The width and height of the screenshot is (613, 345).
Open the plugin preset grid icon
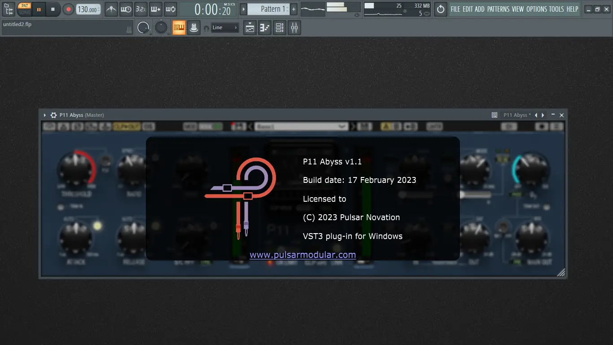click(x=495, y=115)
